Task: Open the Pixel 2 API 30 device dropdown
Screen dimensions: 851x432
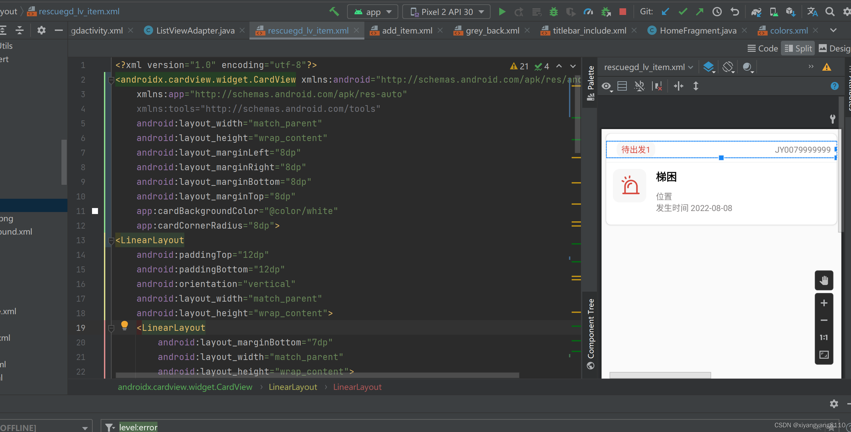Action: (446, 12)
